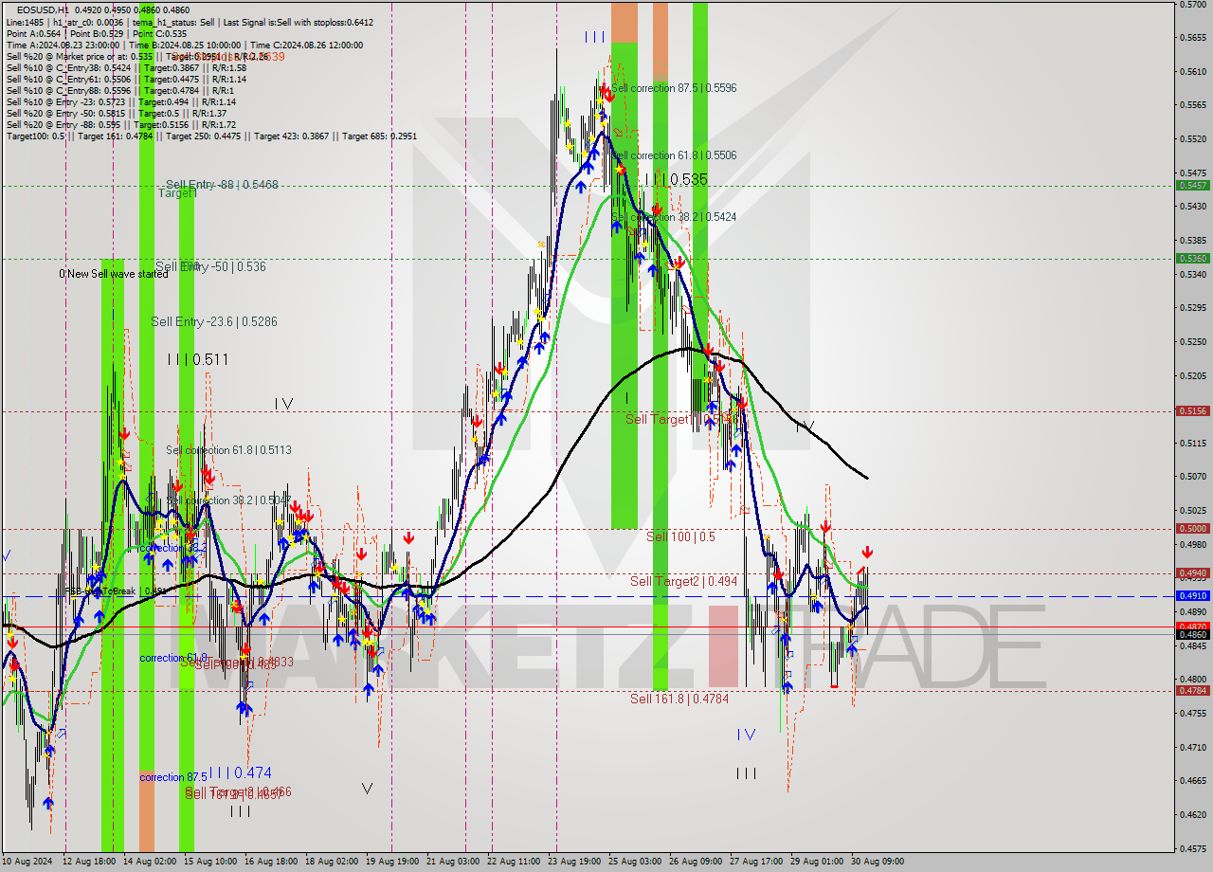Screen dimensions: 1213x872
Task: Click the '30 Aug 09:00' time label
Action: pos(878,862)
